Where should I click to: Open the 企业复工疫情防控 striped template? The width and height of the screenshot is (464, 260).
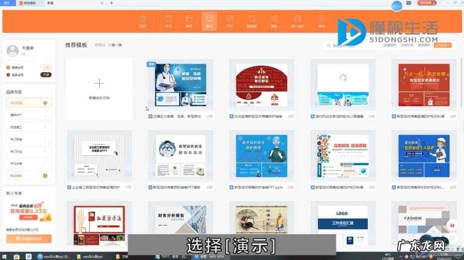[x=99, y=156]
